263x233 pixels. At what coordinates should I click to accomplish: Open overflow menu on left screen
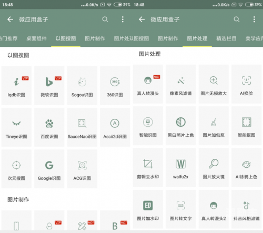tap(123, 19)
